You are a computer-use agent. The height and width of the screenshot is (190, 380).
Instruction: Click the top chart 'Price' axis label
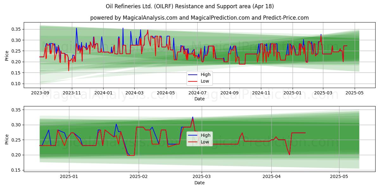pos(7,55)
